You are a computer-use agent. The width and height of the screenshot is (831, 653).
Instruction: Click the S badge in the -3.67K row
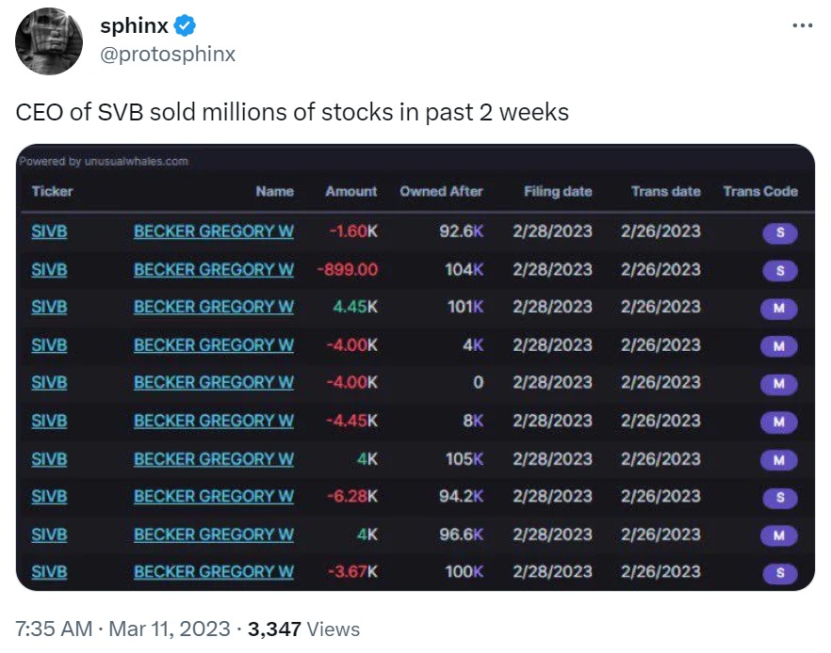click(779, 573)
